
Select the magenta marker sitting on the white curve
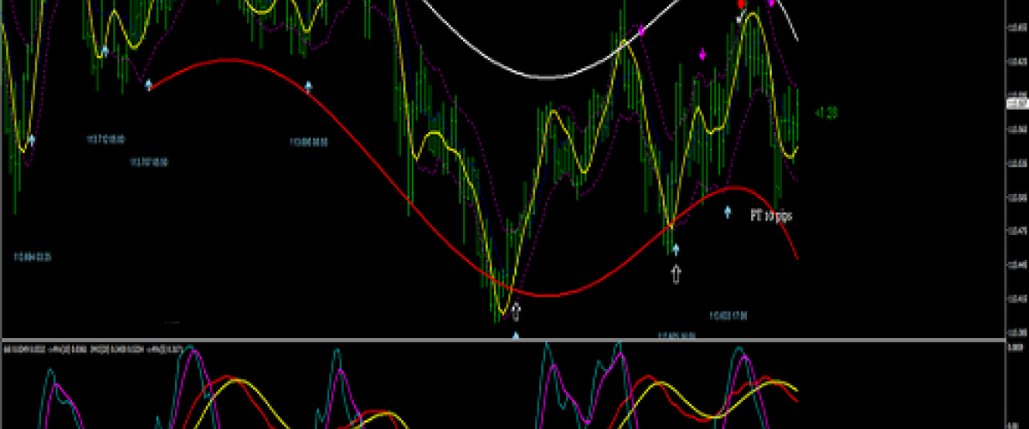(641, 31)
